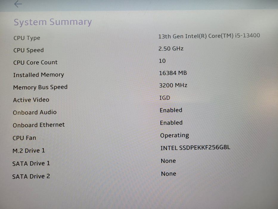The image size is (278, 209).
Task: Select the Onboard Ethernet label
Action: click(39, 125)
